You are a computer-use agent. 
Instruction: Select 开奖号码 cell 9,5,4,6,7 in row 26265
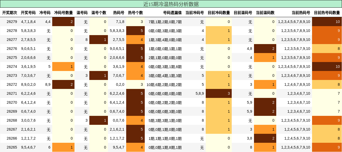coord(28,147)
